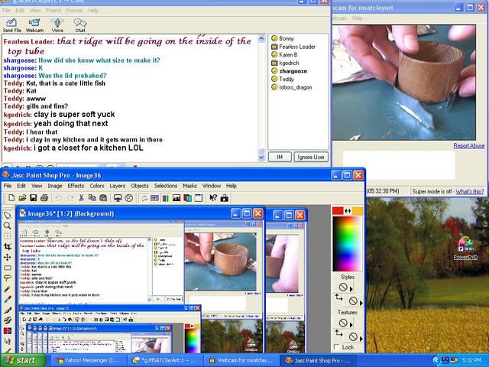Open the Masks menu

point(189,186)
